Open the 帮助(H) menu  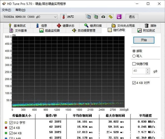20,10
